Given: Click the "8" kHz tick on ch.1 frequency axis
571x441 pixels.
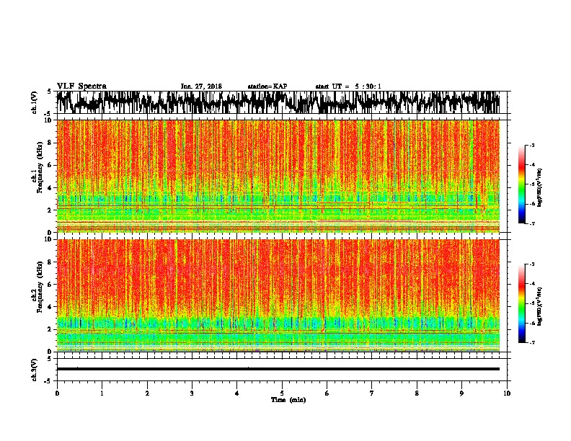Looking at the screenshot, I should [50, 143].
